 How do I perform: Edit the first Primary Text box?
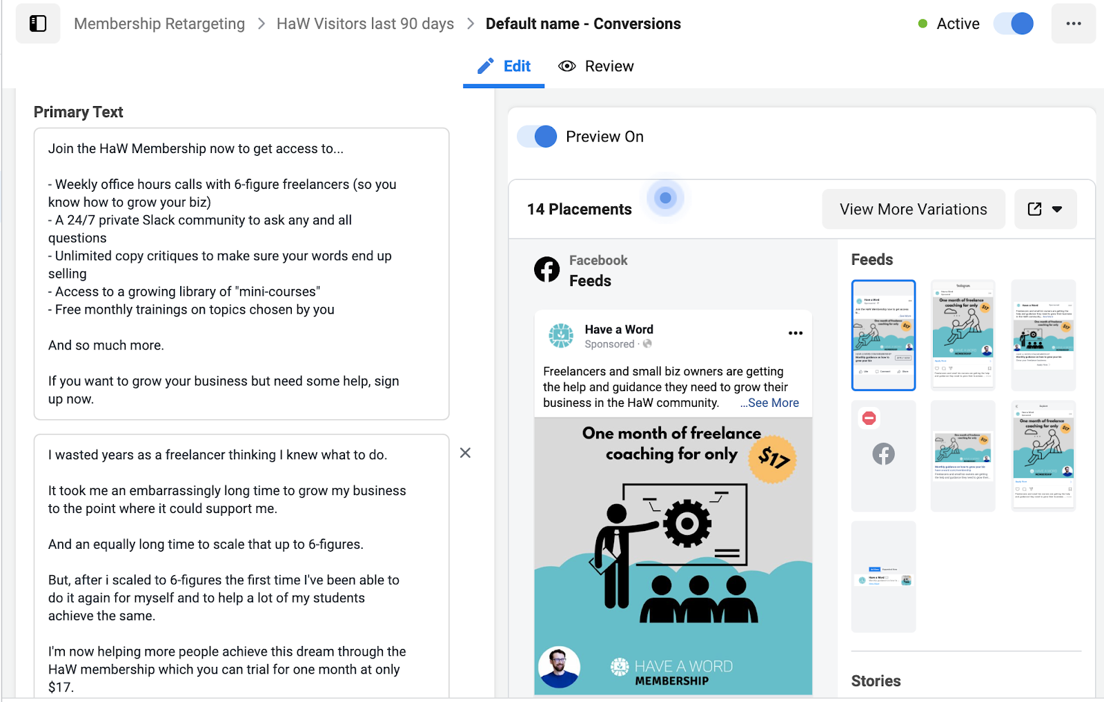241,274
